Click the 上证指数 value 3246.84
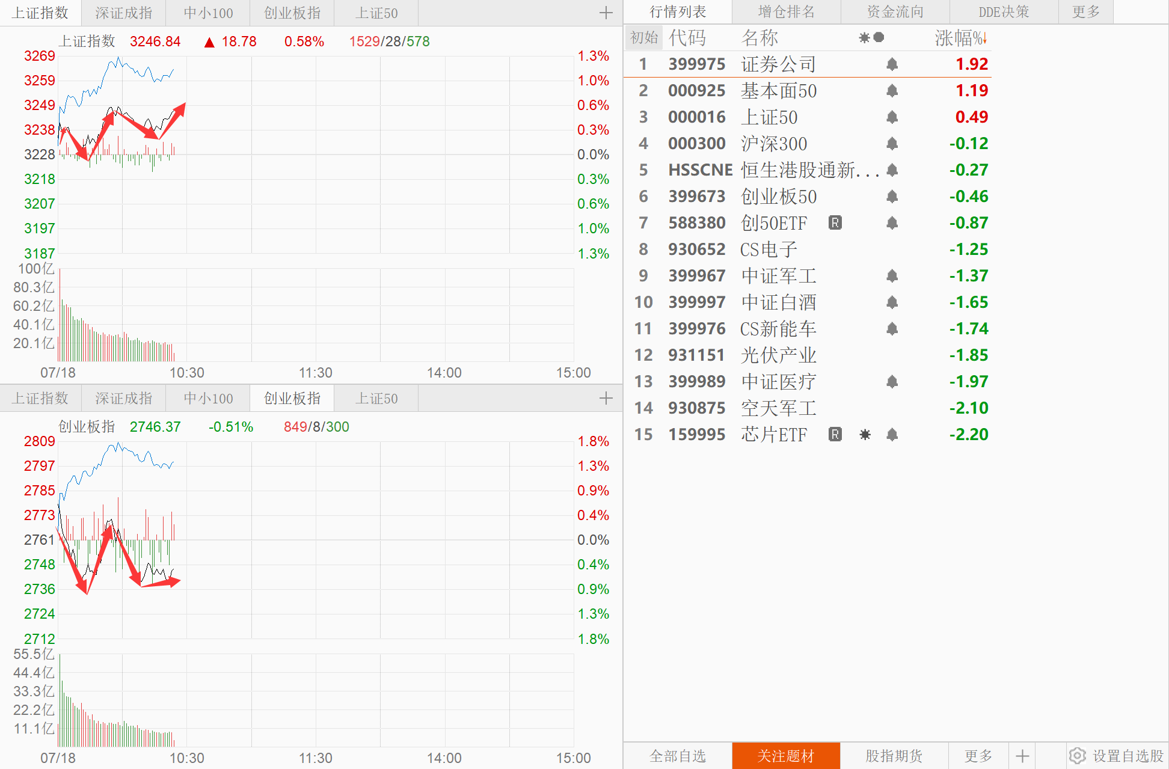The image size is (1169, 769). (155, 41)
